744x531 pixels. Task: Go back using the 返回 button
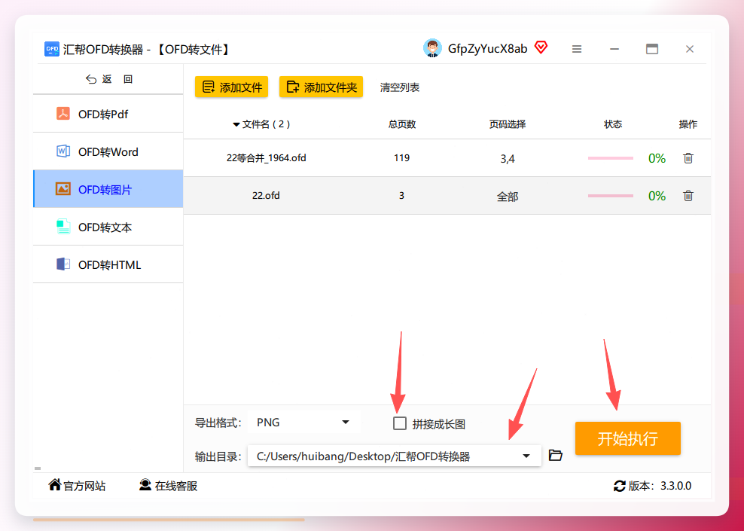point(108,79)
